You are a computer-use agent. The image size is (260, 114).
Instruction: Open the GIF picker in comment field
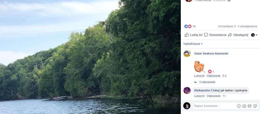(x=250, y=106)
